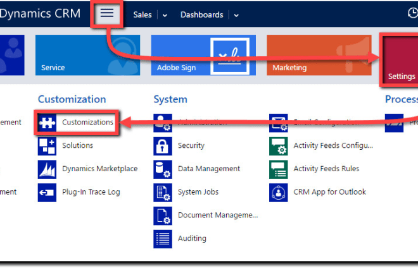Screen dimensions: 418x278
Task: Click the System Jobs icon
Action: (x=163, y=192)
